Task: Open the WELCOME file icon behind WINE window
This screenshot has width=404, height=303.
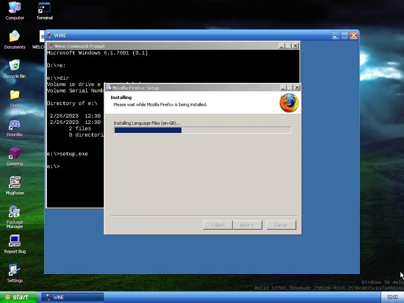Action: point(39,39)
